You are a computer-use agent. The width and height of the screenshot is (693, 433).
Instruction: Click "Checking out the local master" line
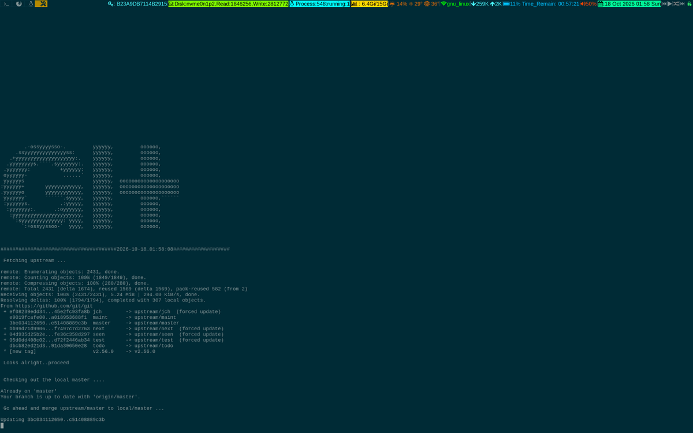tap(54, 380)
